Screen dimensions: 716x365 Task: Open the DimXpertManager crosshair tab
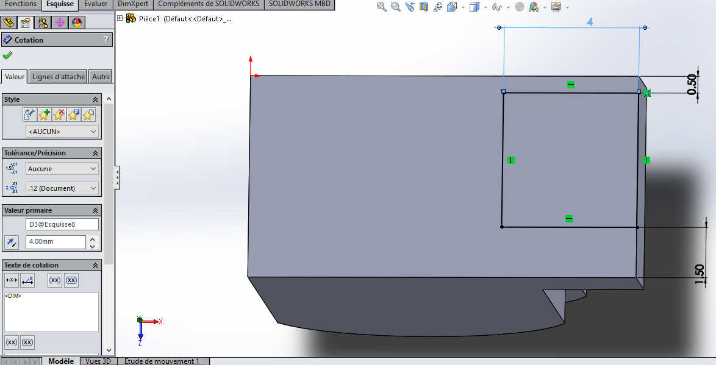pyautogui.click(x=60, y=23)
